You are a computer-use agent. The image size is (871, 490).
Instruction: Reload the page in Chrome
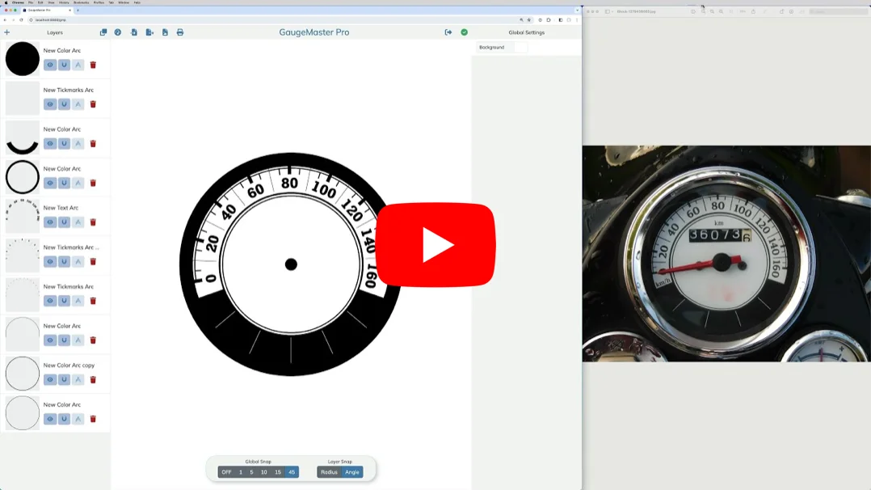[x=21, y=20]
